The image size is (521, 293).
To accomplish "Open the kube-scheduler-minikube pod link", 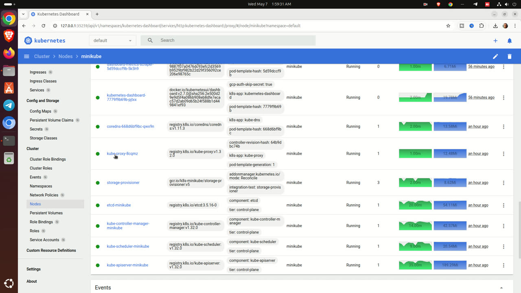I will click(x=128, y=247).
